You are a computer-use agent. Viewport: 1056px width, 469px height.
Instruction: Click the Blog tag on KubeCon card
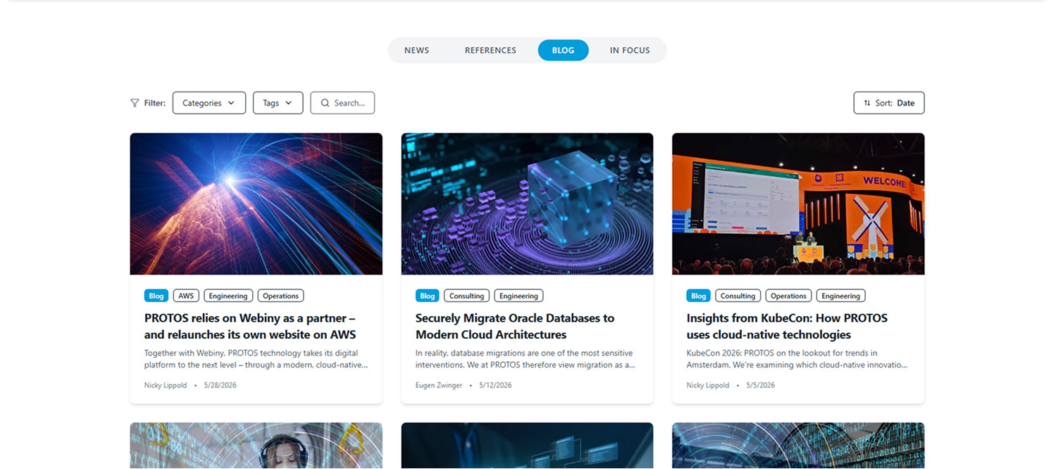699,296
